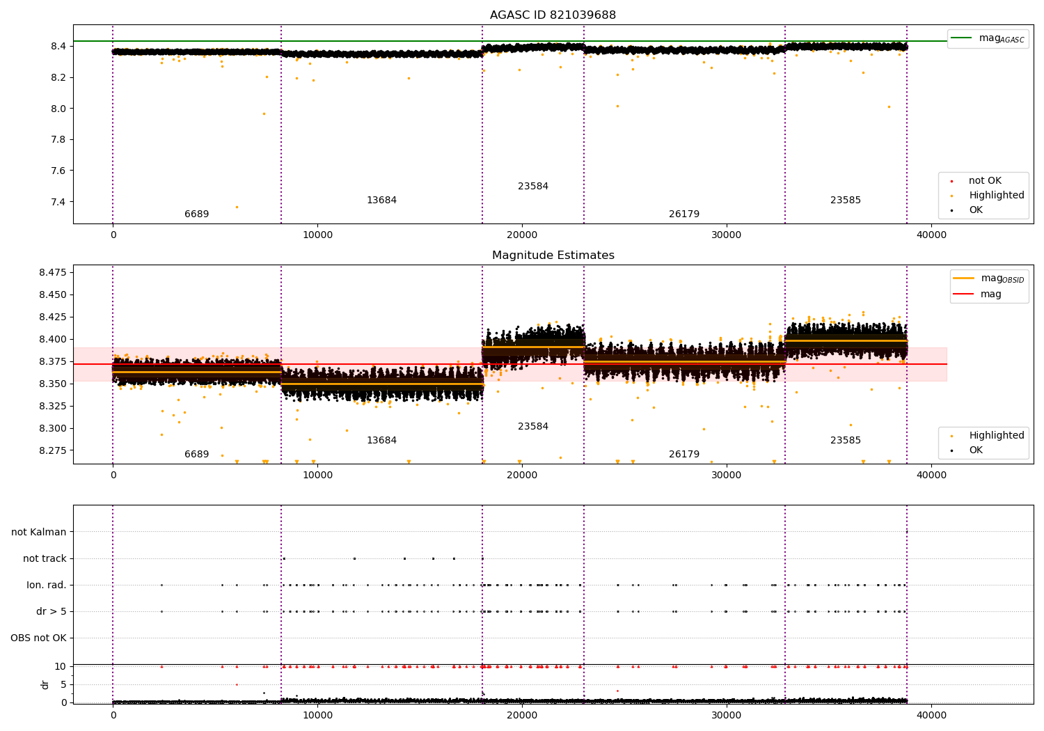Click the 'Magnitude Estimates' plot title

[553, 256]
